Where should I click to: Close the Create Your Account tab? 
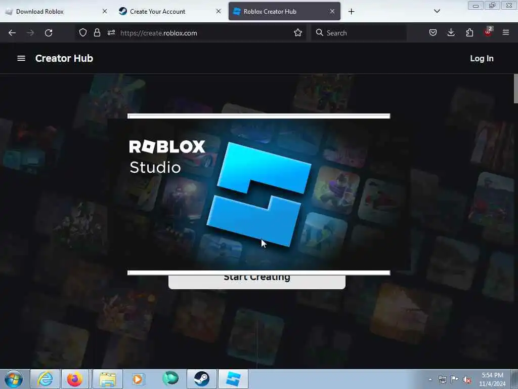coord(219,11)
